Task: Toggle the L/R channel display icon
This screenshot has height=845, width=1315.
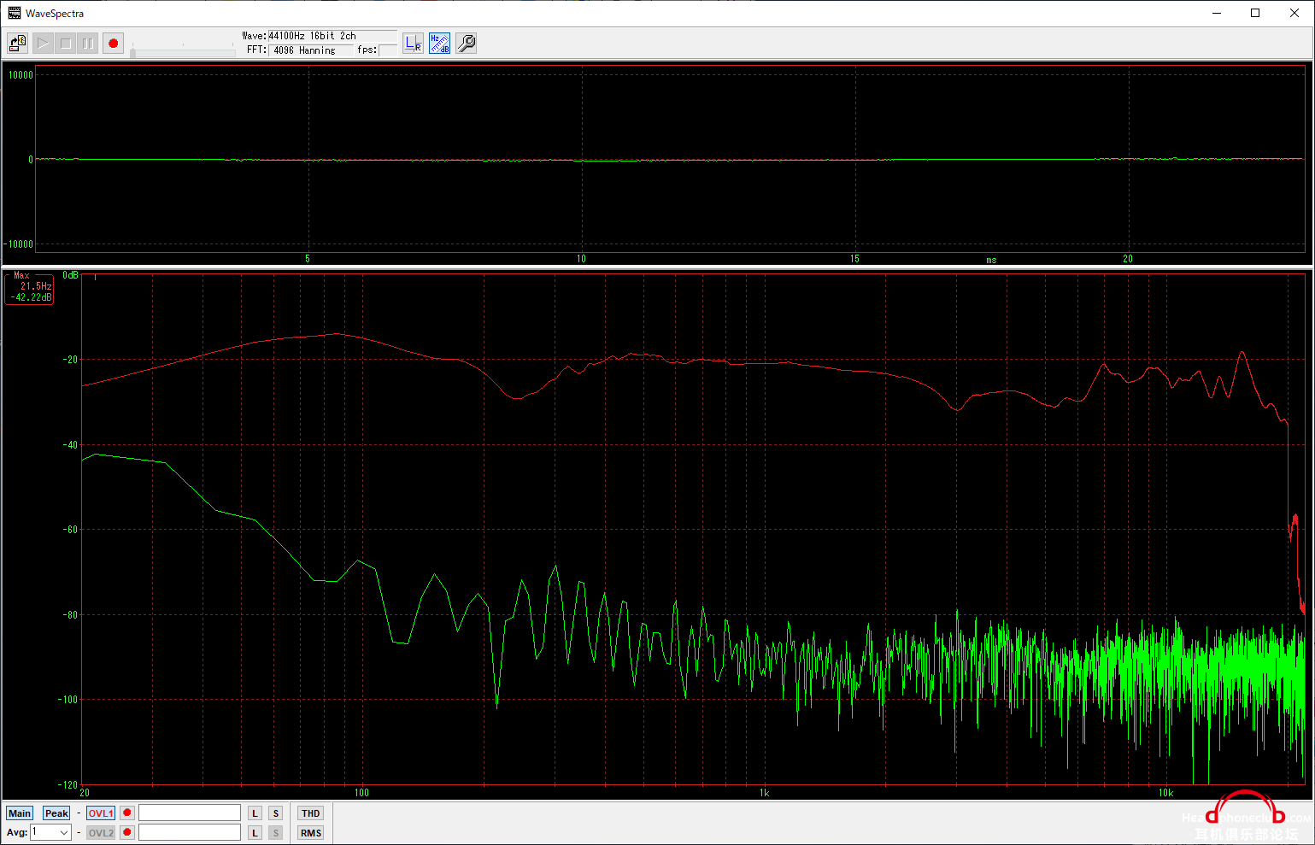Action: pyautogui.click(x=414, y=43)
